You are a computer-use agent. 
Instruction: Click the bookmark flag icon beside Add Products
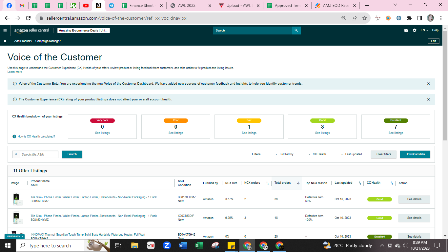tap(5, 41)
